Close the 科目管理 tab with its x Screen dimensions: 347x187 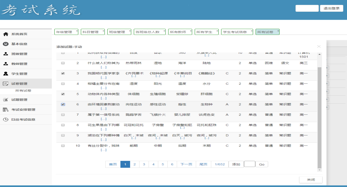pos(103,31)
